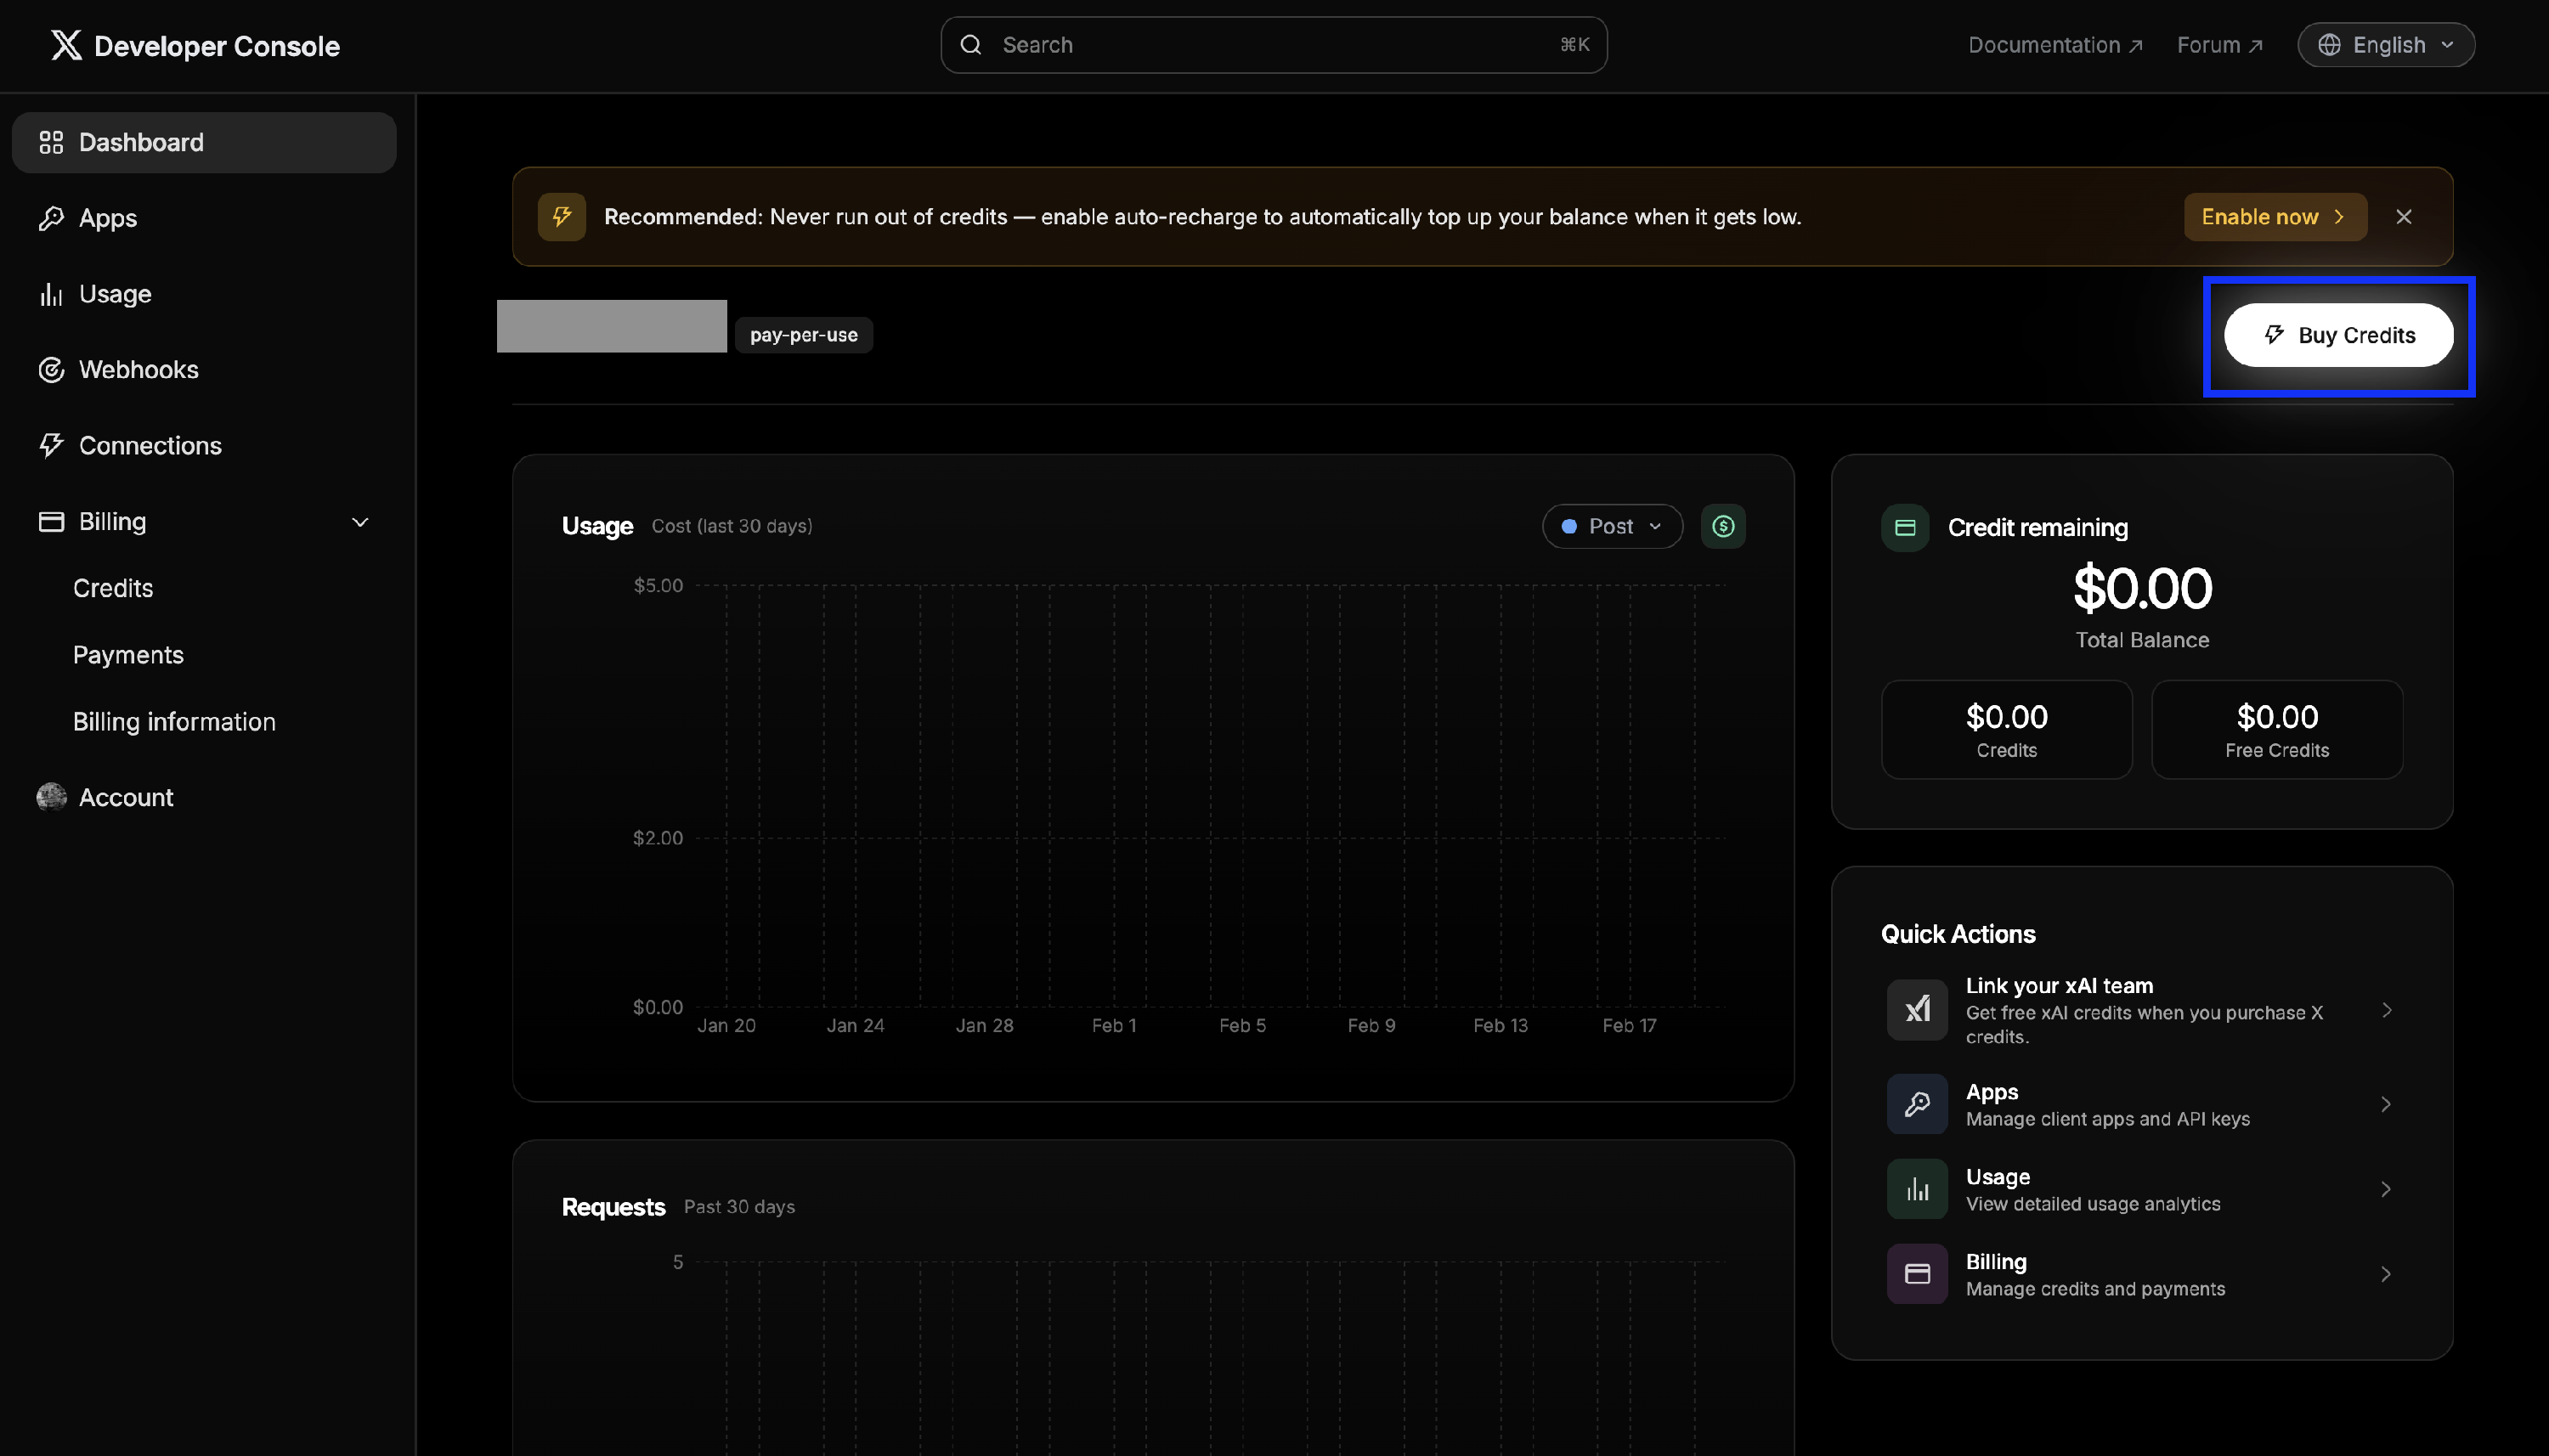Click the Buy Credits button
This screenshot has width=2549, height=1456.
click(2337, 335)
